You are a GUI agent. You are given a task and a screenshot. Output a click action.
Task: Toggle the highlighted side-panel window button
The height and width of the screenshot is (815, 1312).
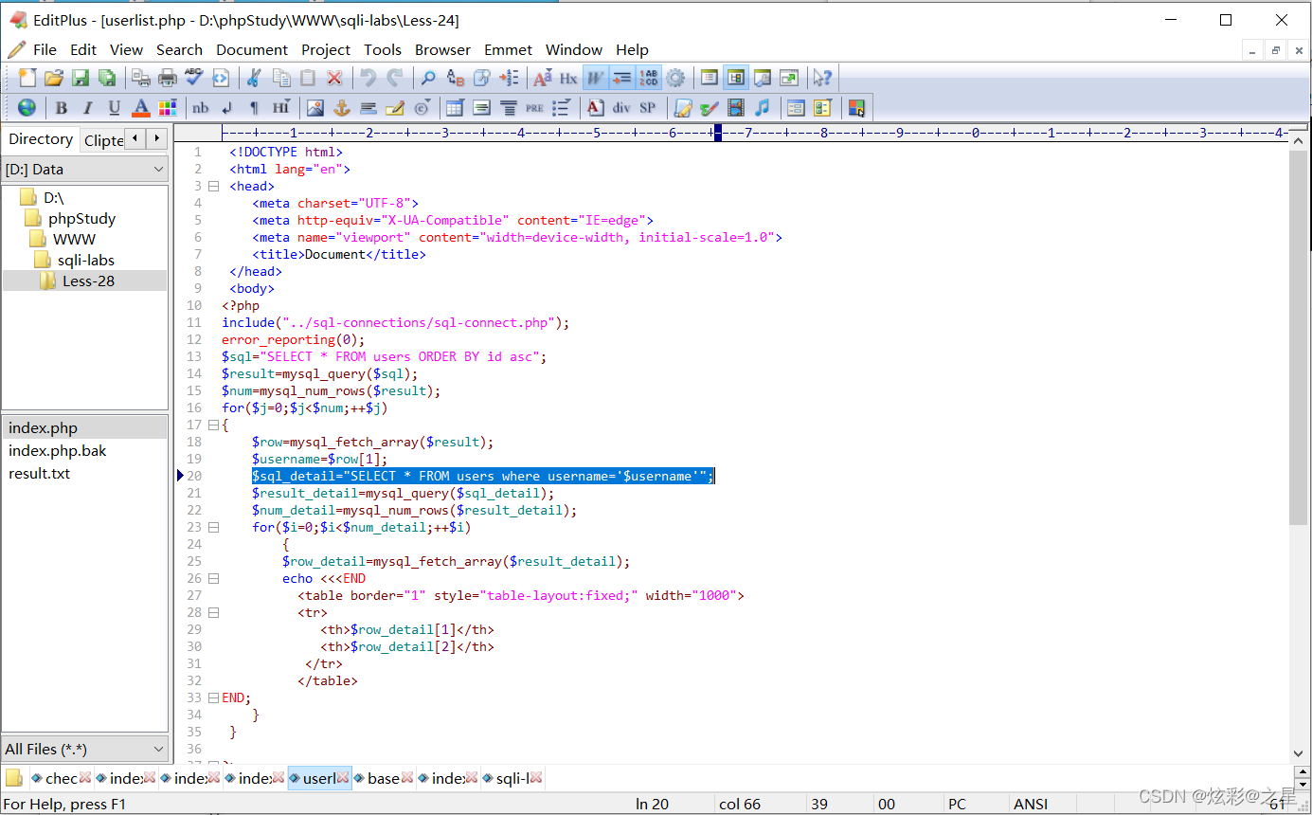tap(736, 78)
